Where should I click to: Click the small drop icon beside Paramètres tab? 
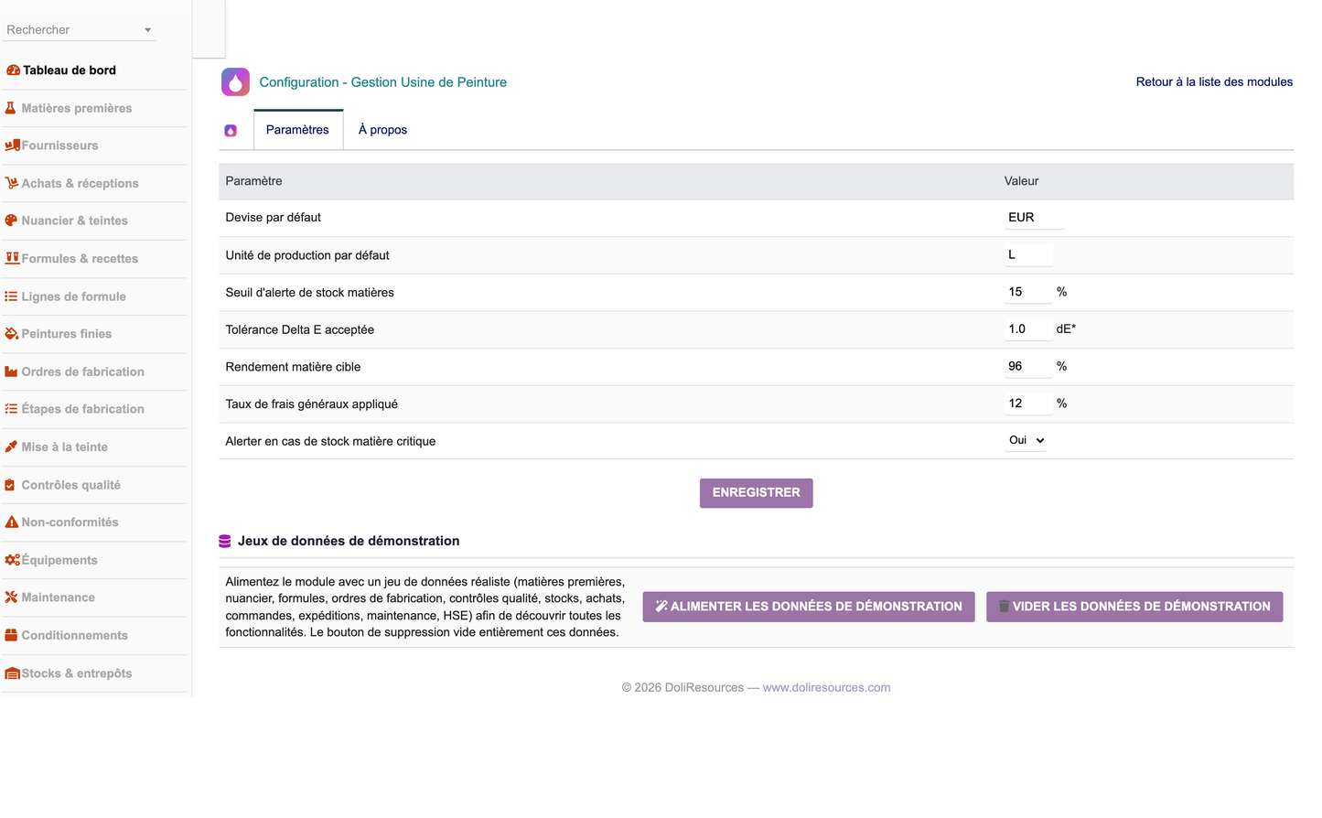coord(231,131)
